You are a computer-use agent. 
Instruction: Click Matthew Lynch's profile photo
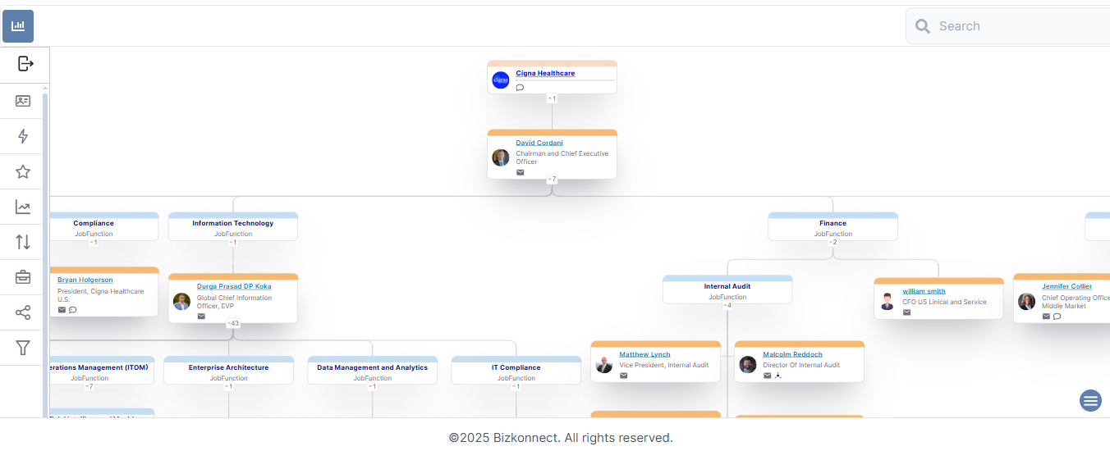(x=604, y=364)
